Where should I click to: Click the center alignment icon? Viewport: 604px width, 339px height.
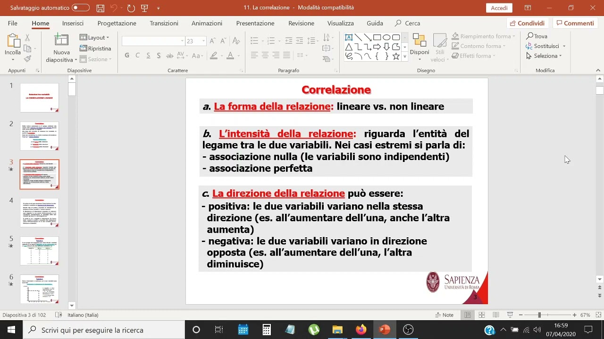(x=265, y=55)
